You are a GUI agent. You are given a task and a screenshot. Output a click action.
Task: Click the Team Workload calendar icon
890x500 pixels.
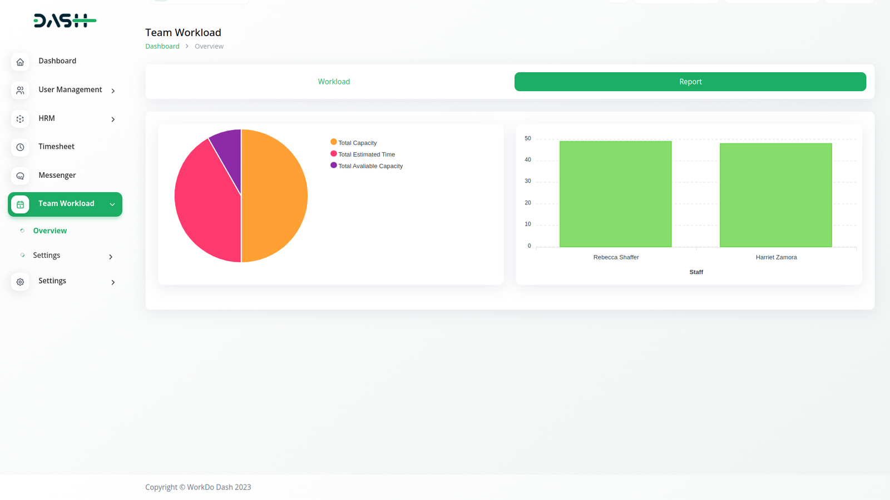pyautogui.click(x=20, y=204)
